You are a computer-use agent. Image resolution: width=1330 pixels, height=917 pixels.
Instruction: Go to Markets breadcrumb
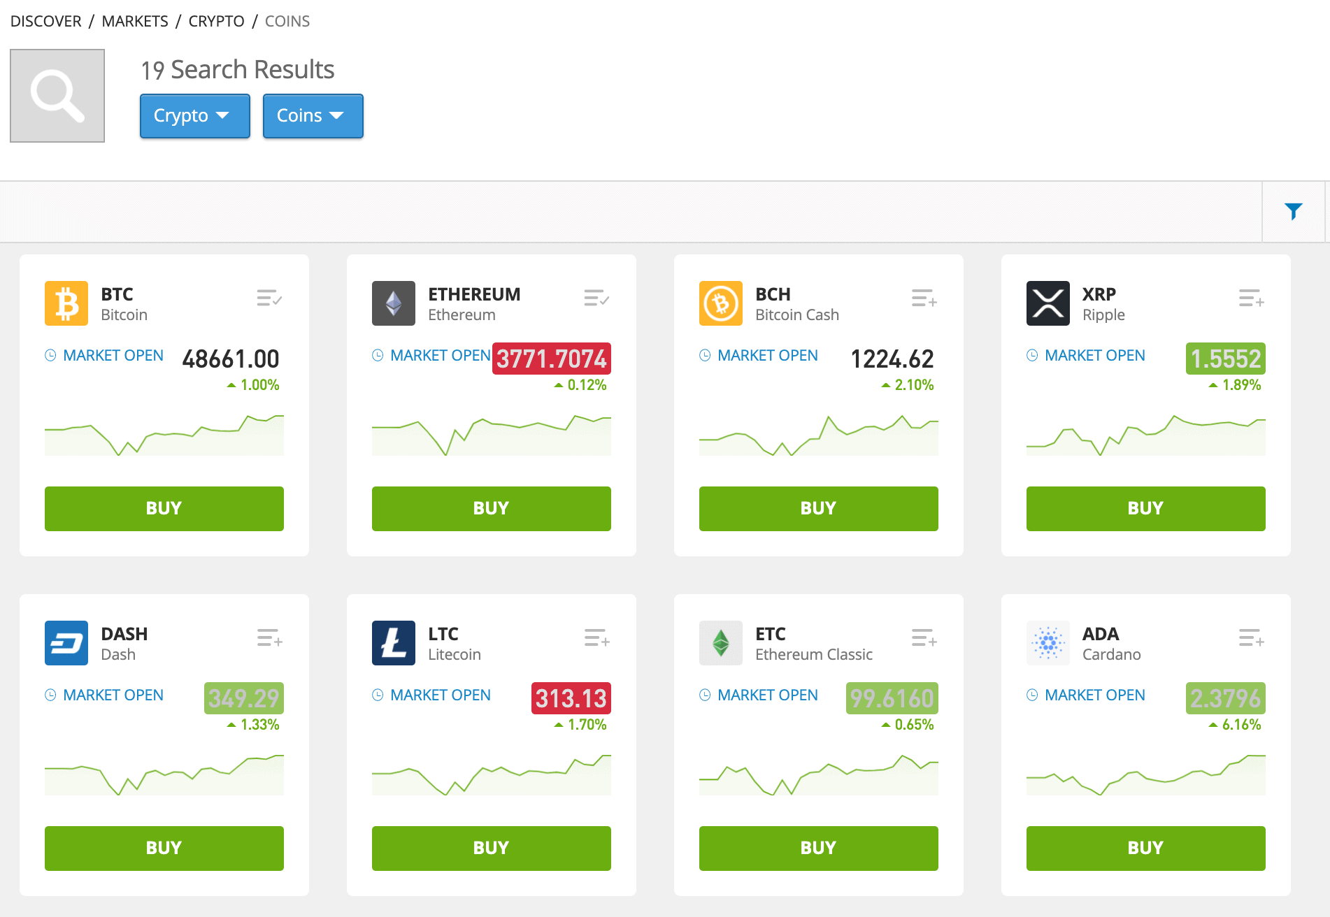click(135, 21)
